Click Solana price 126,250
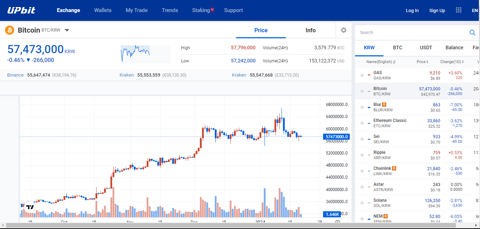 (432, 200)
